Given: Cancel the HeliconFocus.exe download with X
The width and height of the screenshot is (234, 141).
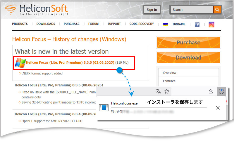Looking at the screenshot, I should 218,108.
